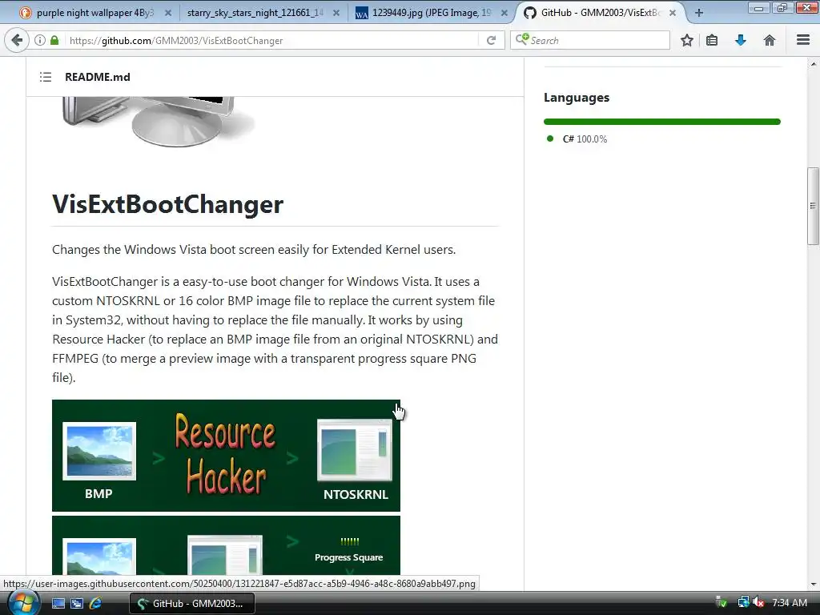Click the C# 100.0% language link
Image resolution: width=820 pixels, height=615 pixels.
585,139
